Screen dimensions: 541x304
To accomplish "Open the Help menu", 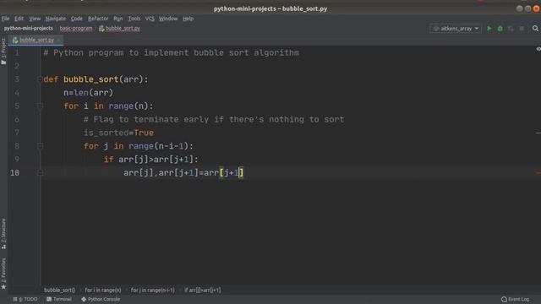I will click(x=188, y=19).
